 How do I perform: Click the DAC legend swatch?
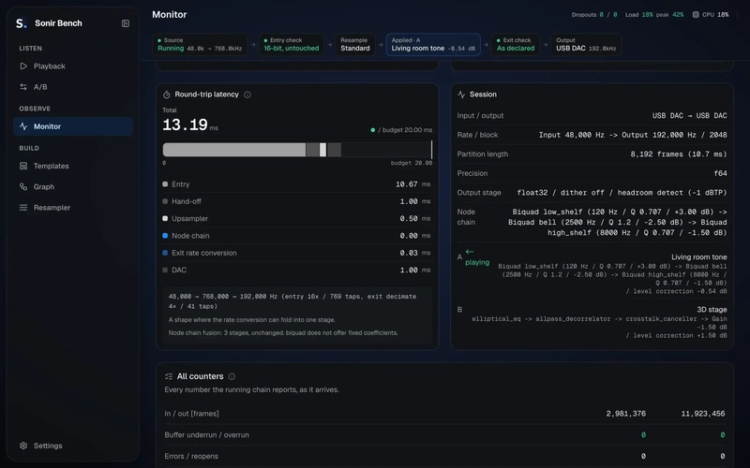click(x=165, y=270)
